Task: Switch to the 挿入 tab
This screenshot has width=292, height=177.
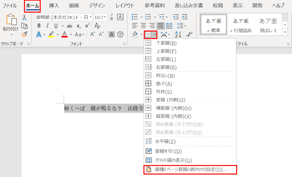Action: click(x=54, y=6)
